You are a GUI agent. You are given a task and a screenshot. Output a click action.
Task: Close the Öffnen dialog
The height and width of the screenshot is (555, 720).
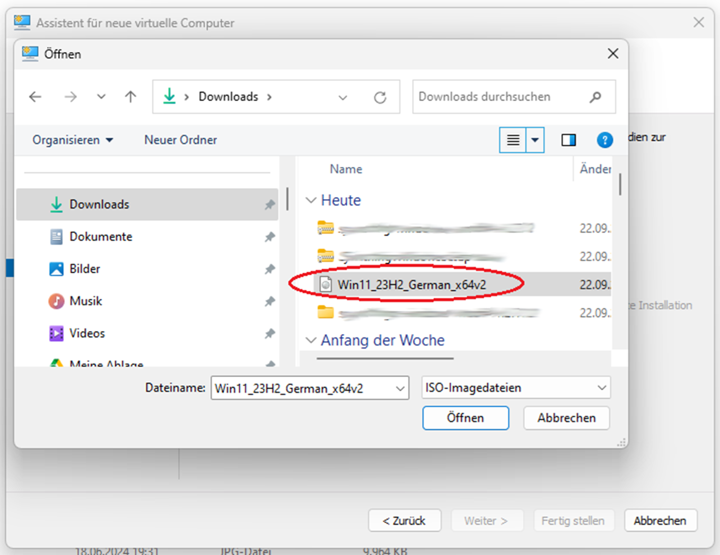(613, 53)
